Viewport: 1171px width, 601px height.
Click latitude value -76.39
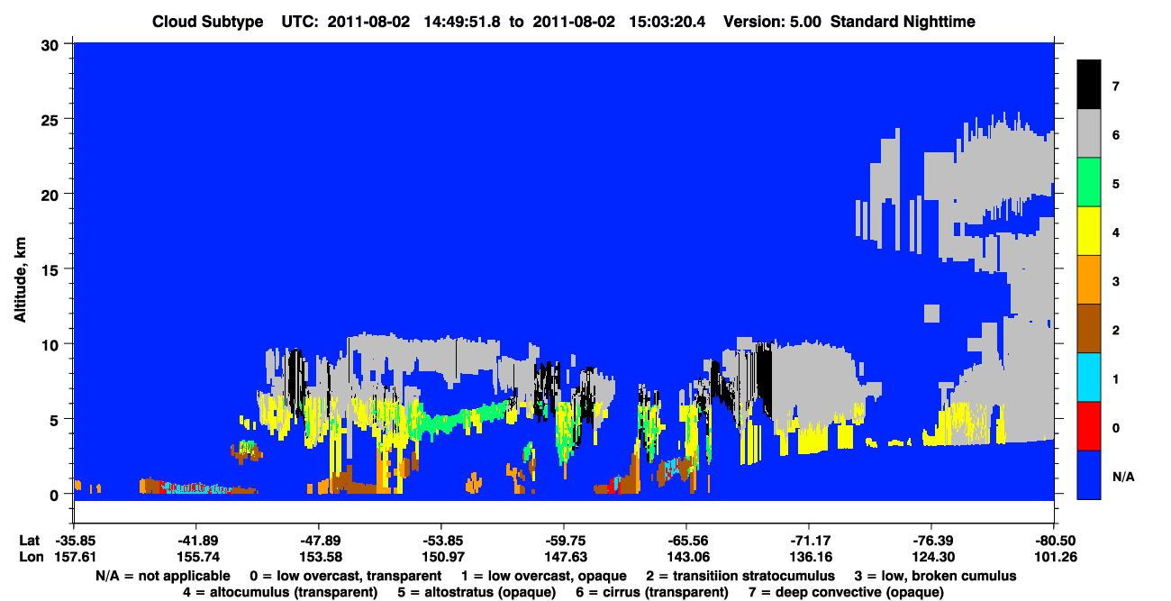(x=931, y=541)
